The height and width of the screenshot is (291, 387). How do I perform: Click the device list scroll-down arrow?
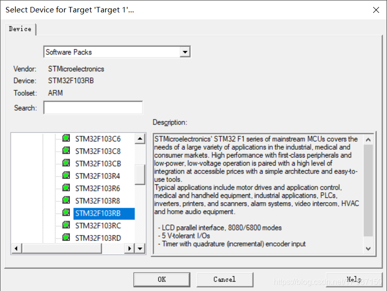pos(140,248)
